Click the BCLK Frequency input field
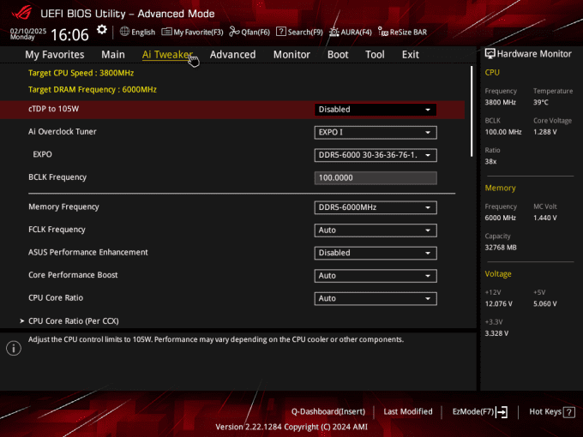This screenshot has height=437, width=583. click(x=376, y=177)
